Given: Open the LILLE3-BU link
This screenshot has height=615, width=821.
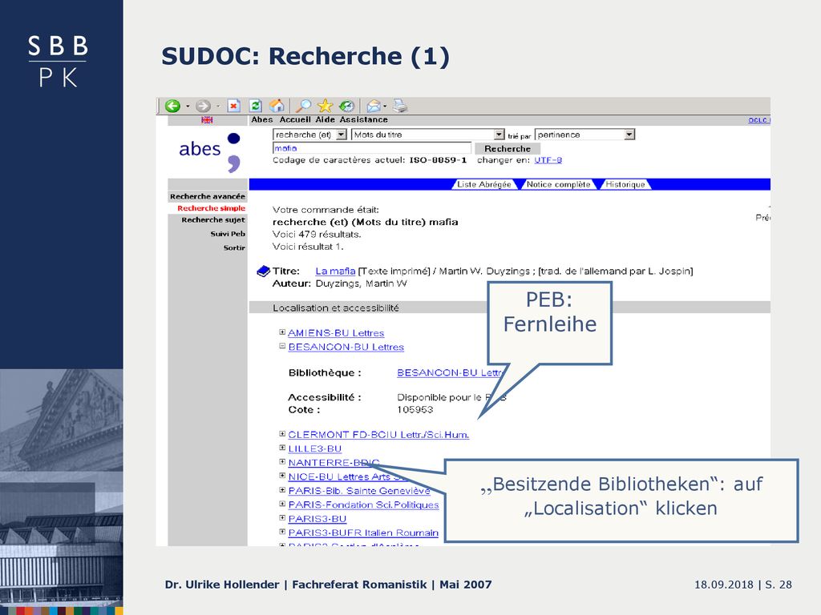Looking at the screenshot, I should tap(314, 448).
